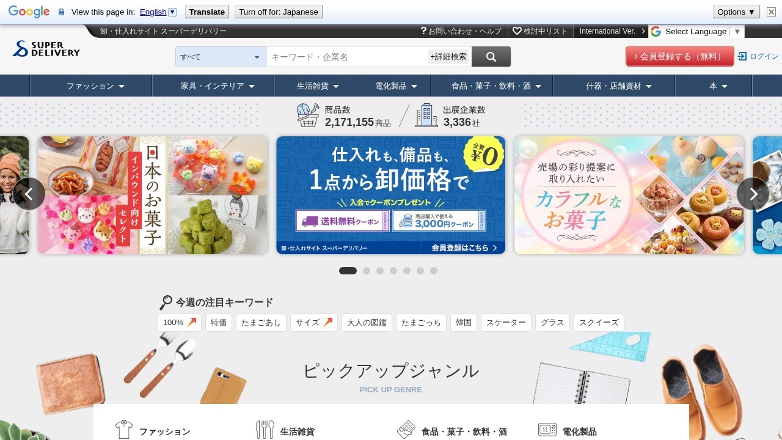Click the グラス keyword tag

click(x=552, y=323)
